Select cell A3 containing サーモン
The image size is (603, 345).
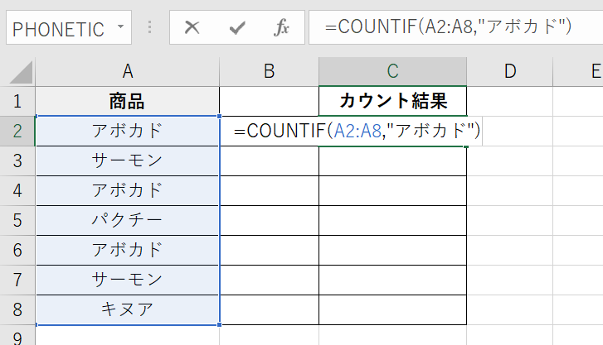[x=127, y=161]
